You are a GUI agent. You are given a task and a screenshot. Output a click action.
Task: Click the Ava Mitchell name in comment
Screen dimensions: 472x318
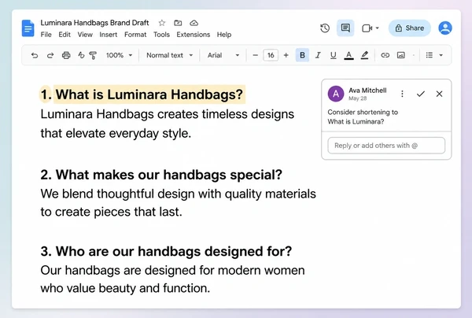pos(367,91)
